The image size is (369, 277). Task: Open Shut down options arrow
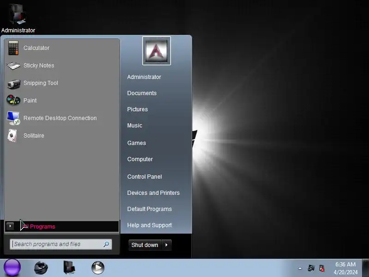tap(167, 245)
